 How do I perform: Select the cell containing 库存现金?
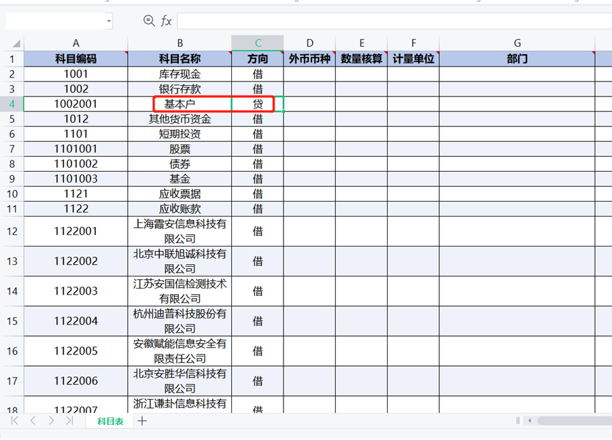coord(180,74)
